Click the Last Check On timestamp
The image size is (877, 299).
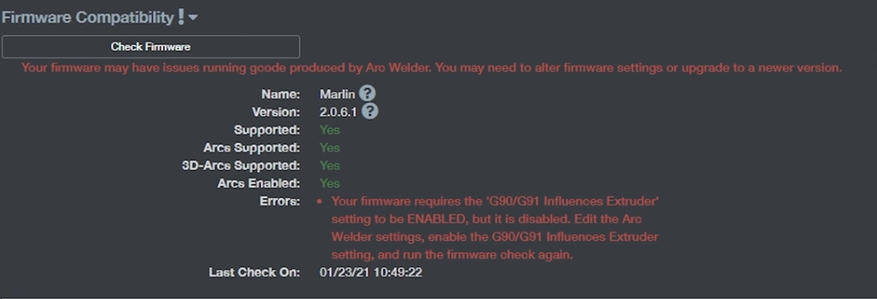click(371, 272)
